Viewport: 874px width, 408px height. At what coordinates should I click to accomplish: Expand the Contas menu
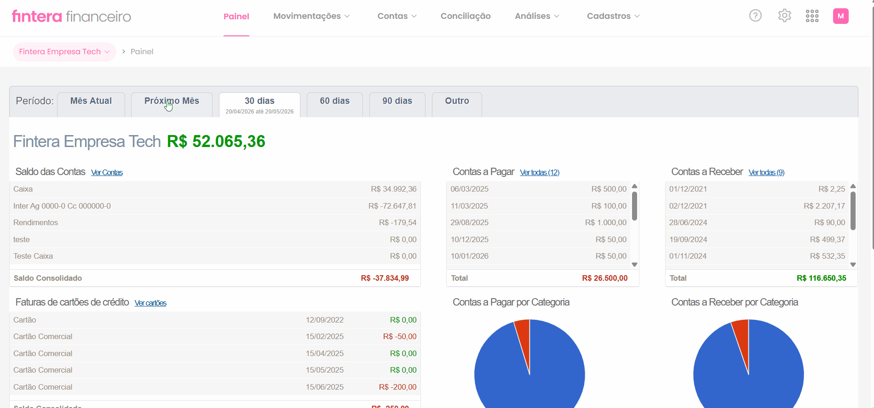(397, 16)
